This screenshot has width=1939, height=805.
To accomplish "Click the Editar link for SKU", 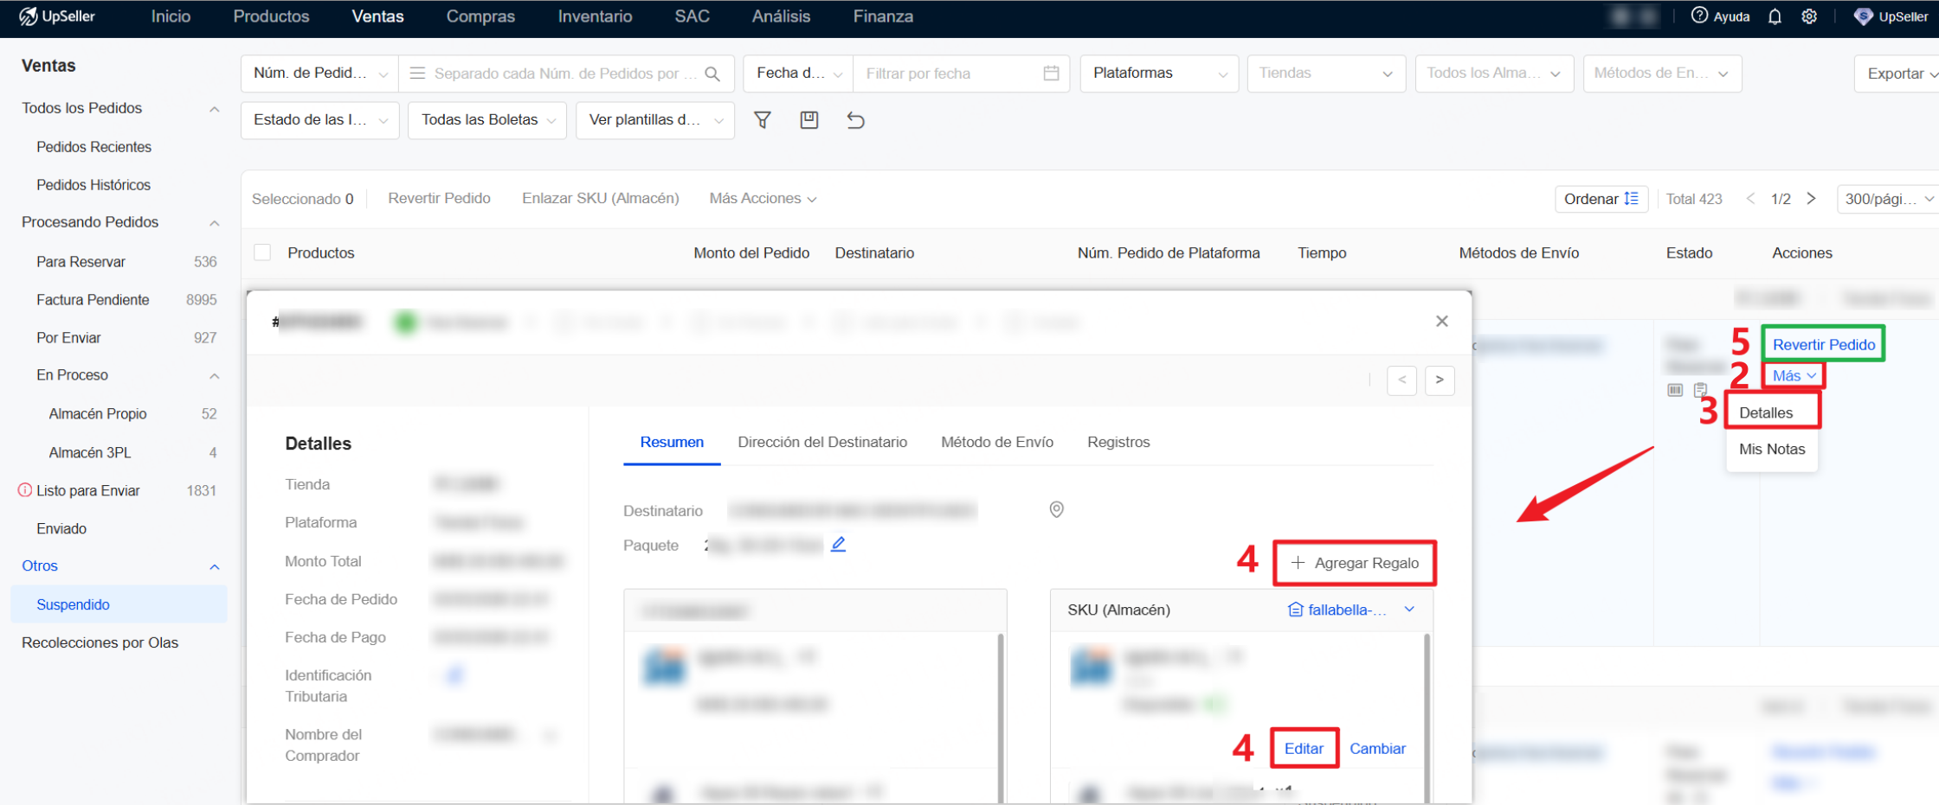I will pyautogui.click(x=1304, y=749).
